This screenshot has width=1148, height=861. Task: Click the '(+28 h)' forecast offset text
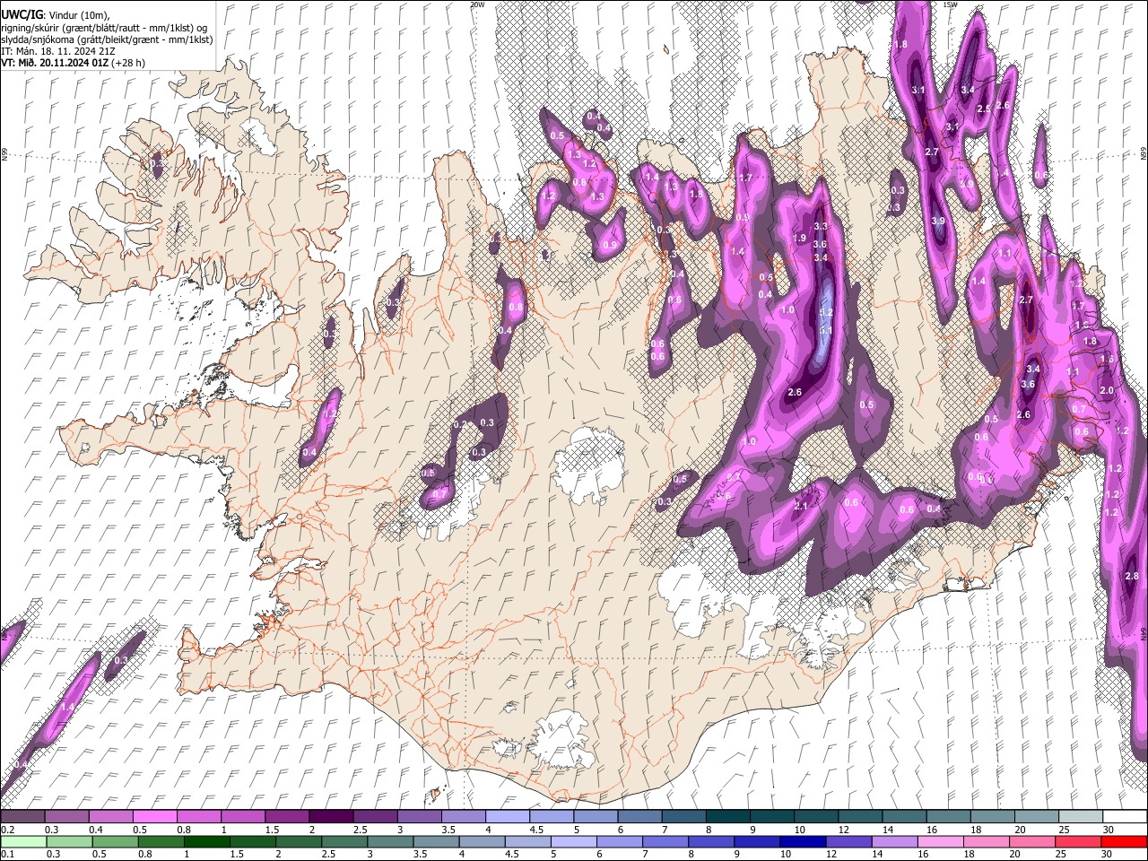point(129,63)
